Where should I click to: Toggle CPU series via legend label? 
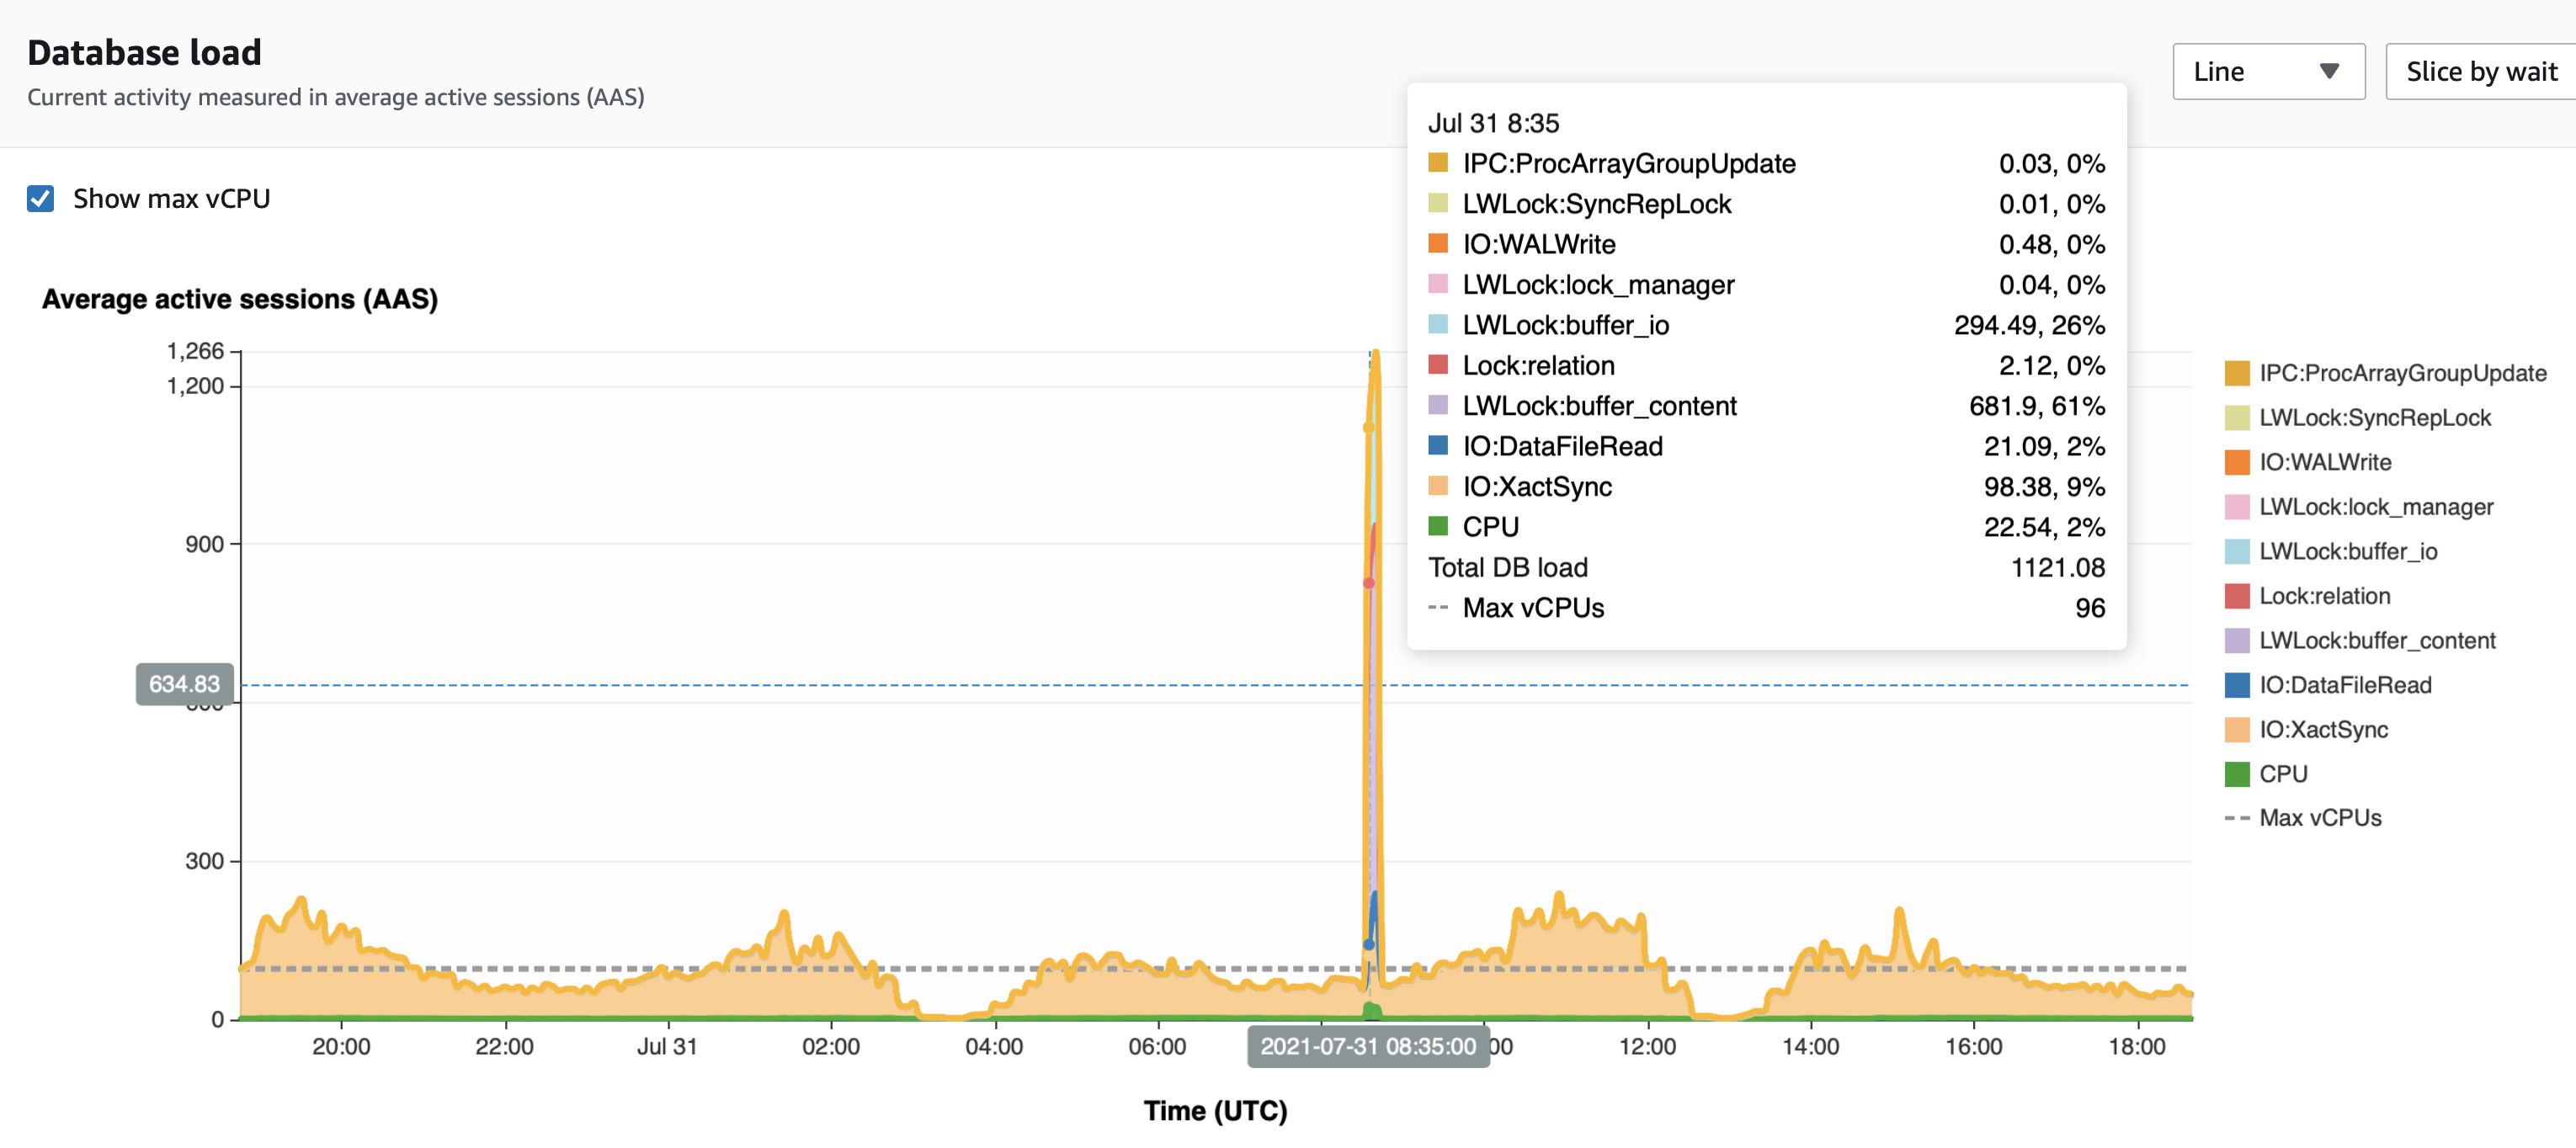2283,774
